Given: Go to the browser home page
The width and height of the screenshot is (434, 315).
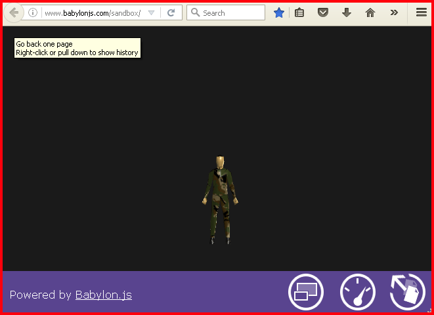Looking at the screenshot, I should click(370, 12).
